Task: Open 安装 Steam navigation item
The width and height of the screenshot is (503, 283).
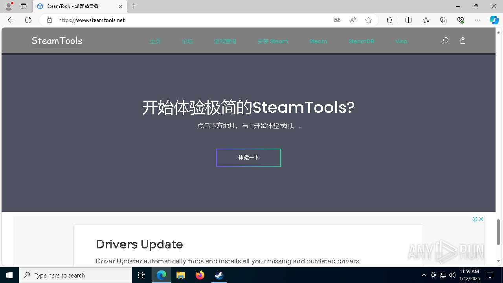Action: click(x=273, y=41)
